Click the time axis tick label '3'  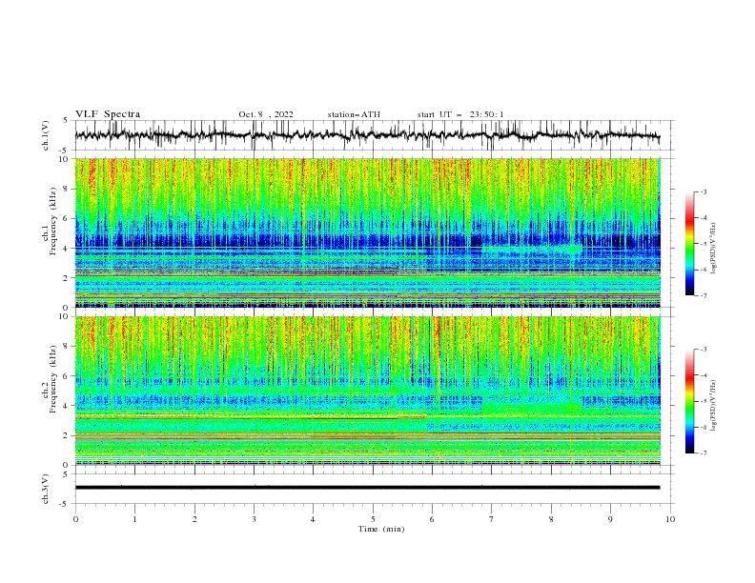pos(254,519)
